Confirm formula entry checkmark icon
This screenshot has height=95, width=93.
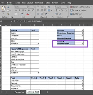21,21
